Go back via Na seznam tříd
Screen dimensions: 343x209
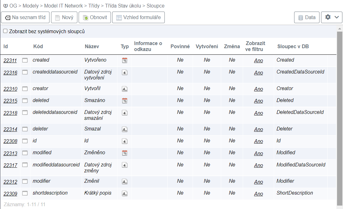tap(25, 18)
